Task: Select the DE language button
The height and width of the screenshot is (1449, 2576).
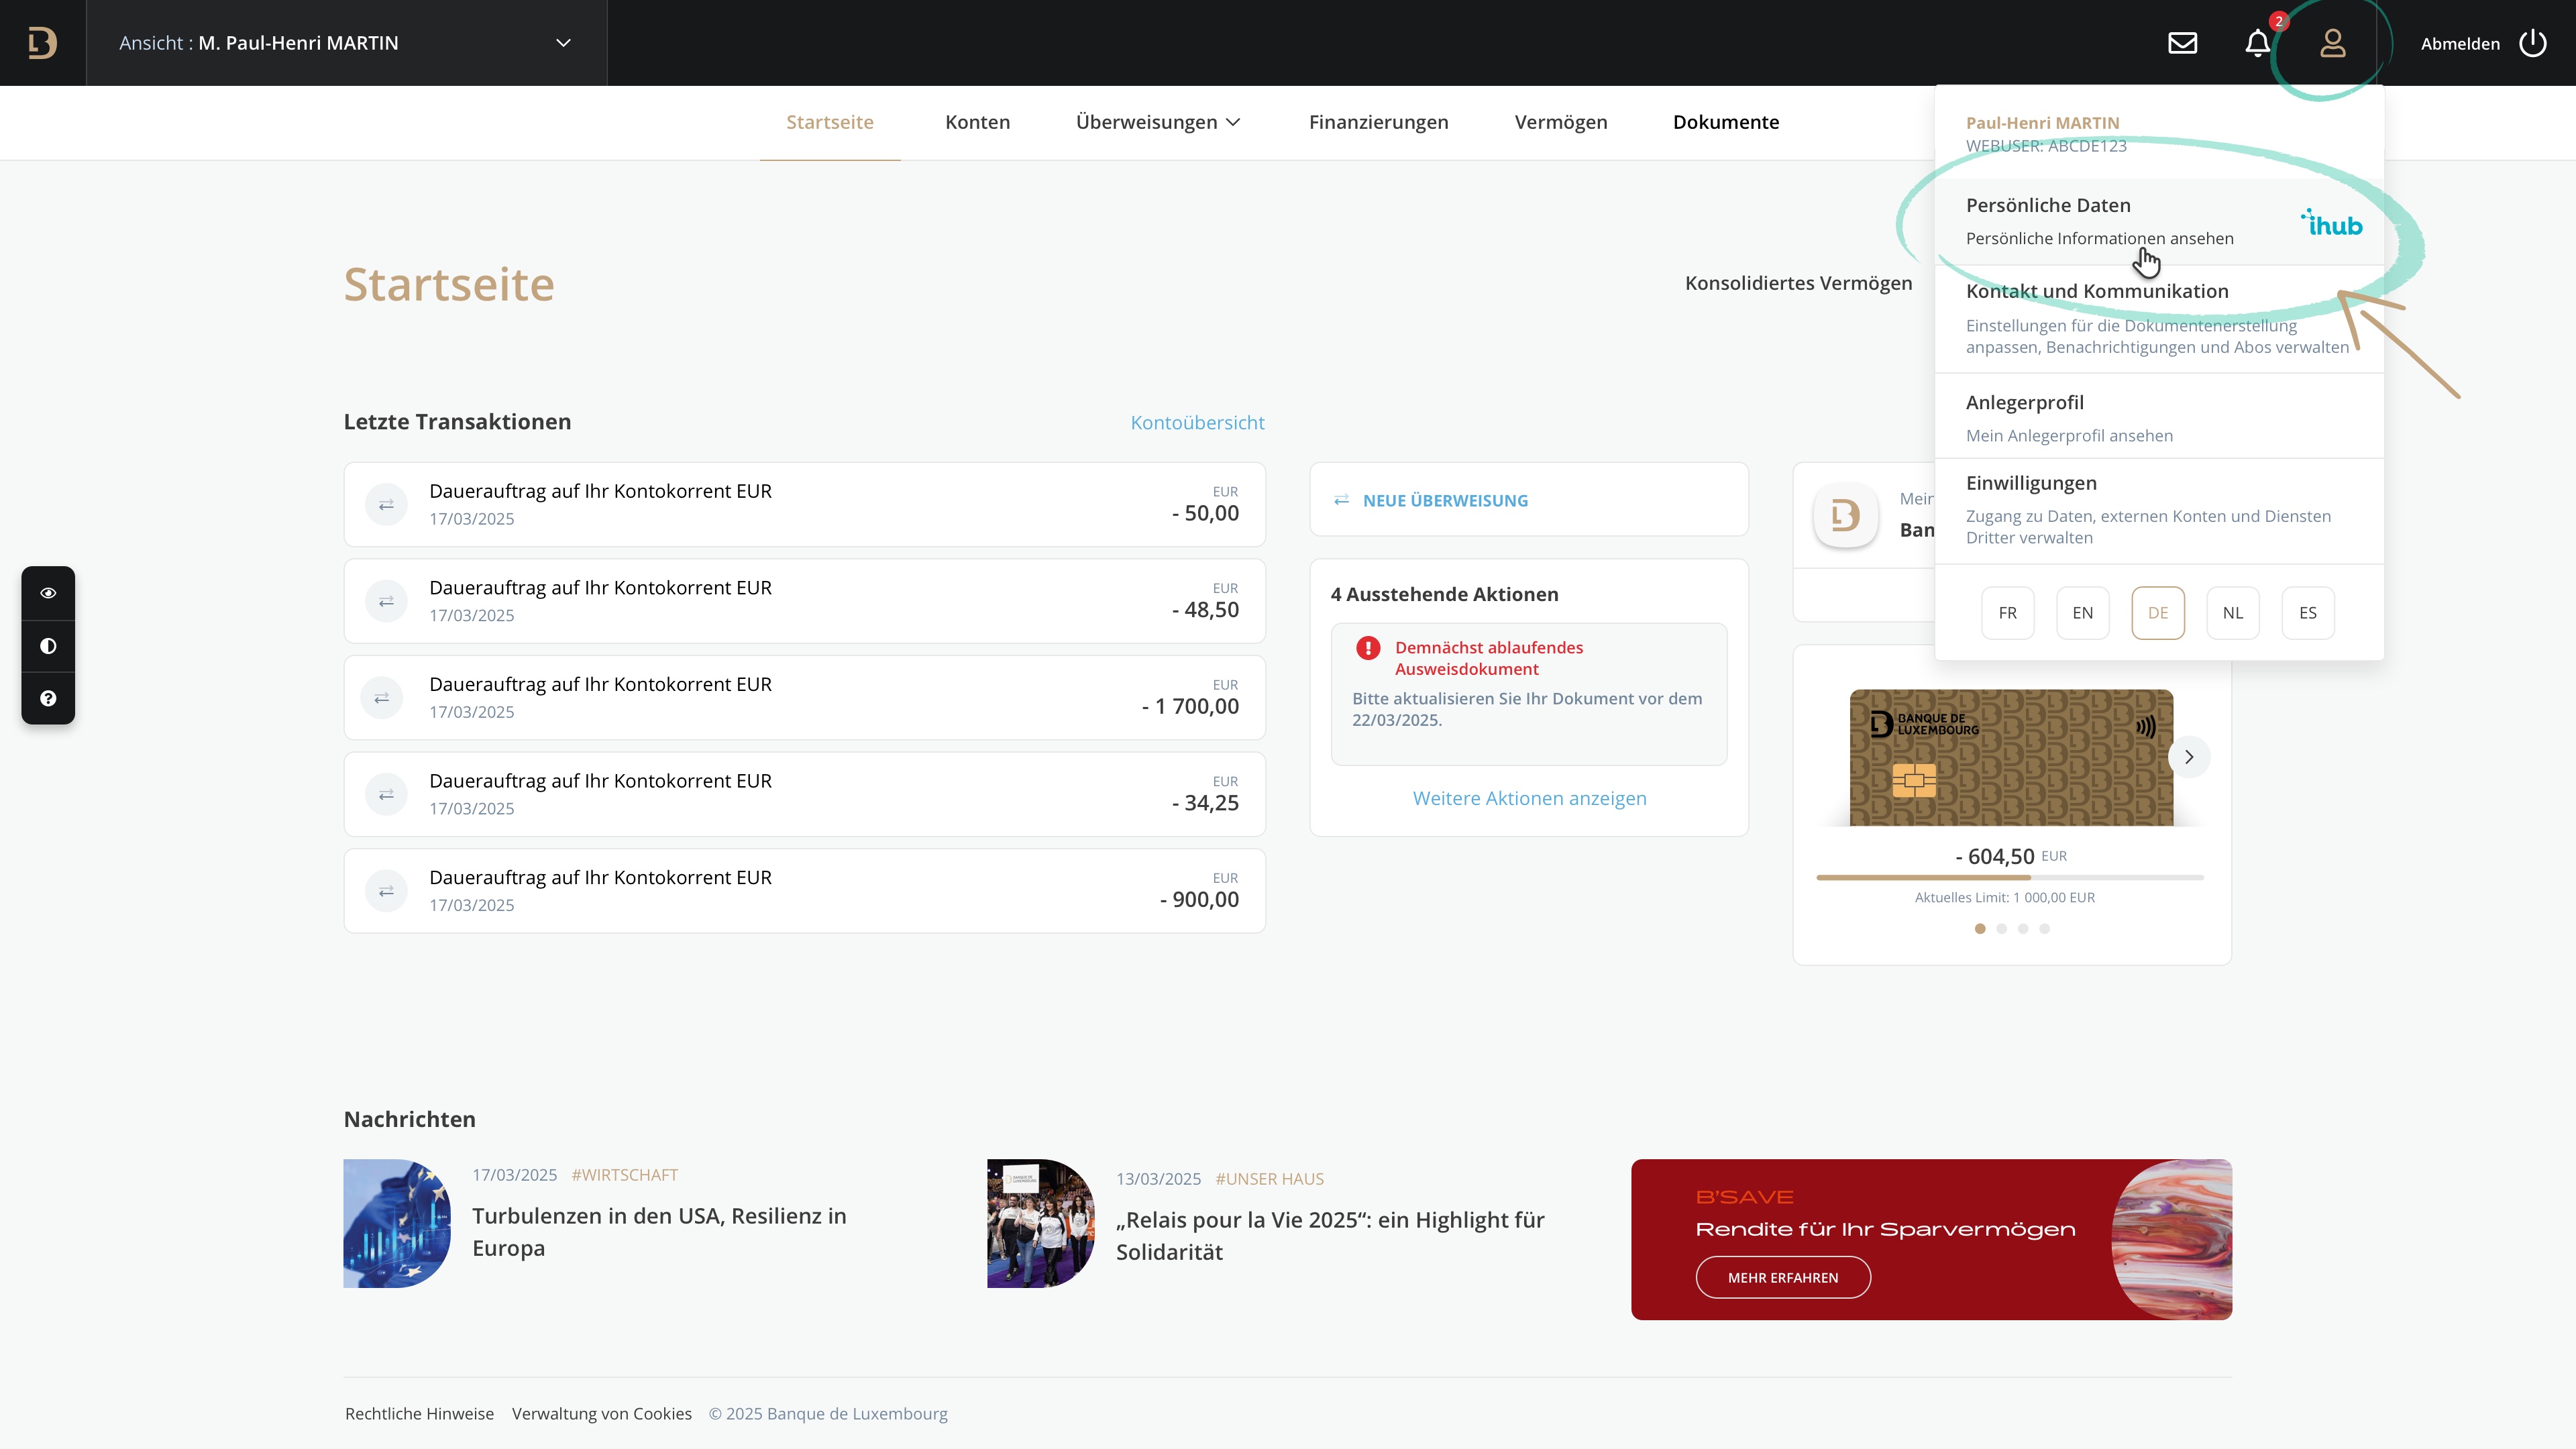Action: click(2158, 613)
